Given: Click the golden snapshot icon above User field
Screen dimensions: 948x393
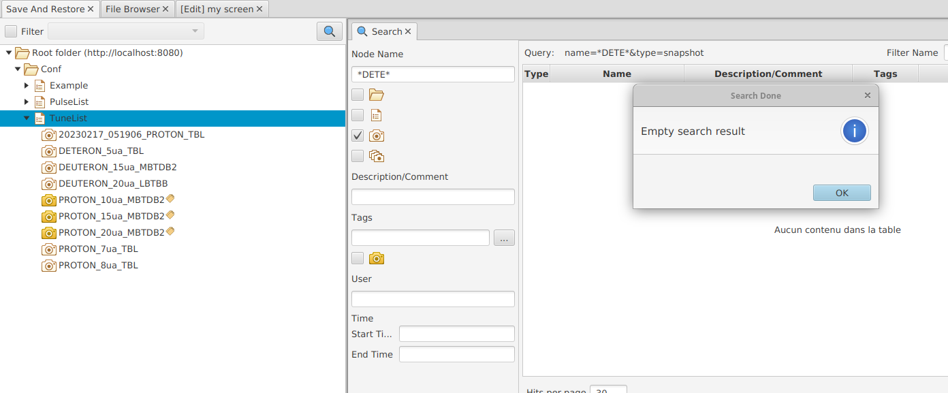Looking at the screenshot, I should [x=377, y=258].
